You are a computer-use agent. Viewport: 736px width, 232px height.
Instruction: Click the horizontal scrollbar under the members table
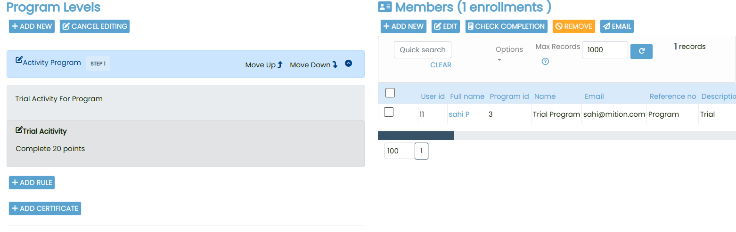[x=416, y=136]
